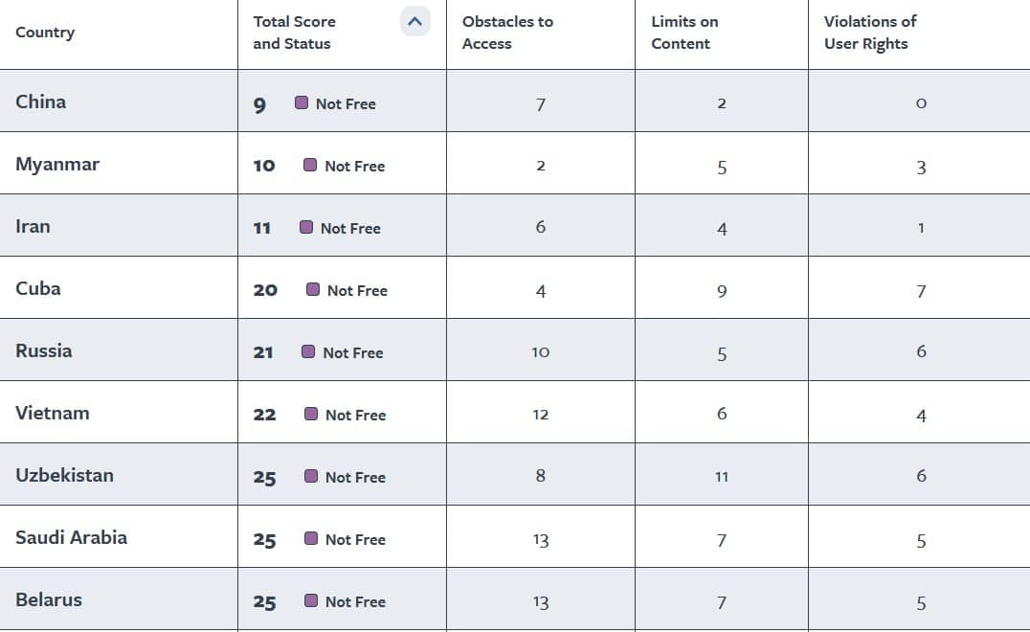The width and height of the screenshot is (1030, 632).
Task: Click Uzbekistan's Limits on Content value 11
Action: pyautogui.click(x=721, y=477)
